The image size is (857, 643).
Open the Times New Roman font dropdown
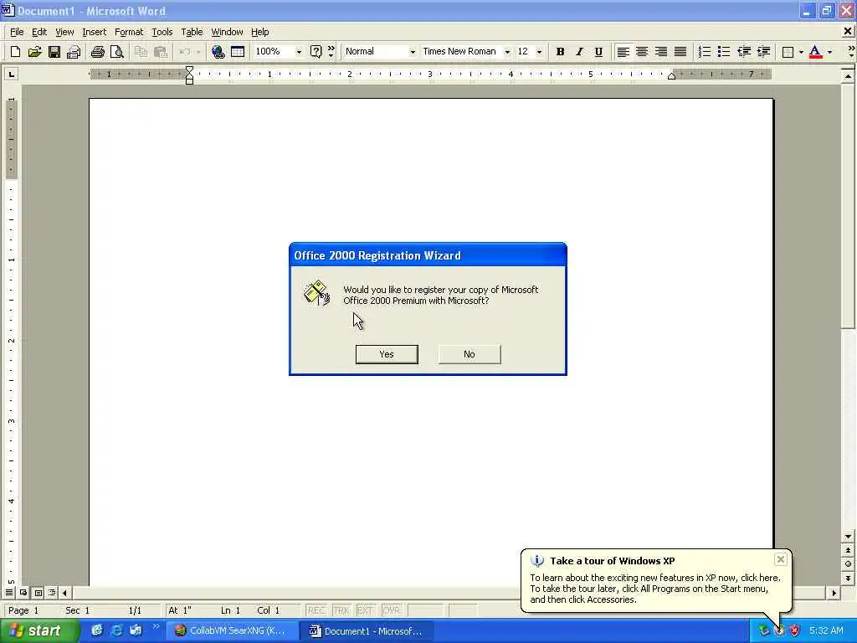tap(507, 52)
